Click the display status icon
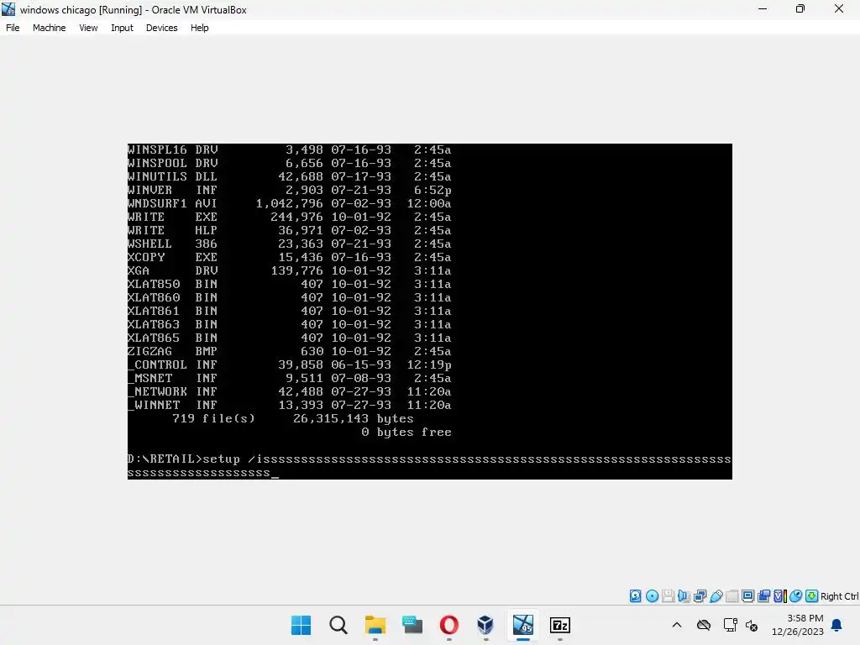The width and height of the screenshot is (860, 645). pyautogui.click(x=747, y=596)
